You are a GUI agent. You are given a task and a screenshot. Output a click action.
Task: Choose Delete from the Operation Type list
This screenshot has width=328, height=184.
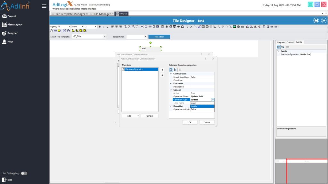click(x=202, y=109)
